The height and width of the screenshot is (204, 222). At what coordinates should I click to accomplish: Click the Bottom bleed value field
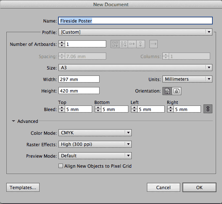[115, 109]
